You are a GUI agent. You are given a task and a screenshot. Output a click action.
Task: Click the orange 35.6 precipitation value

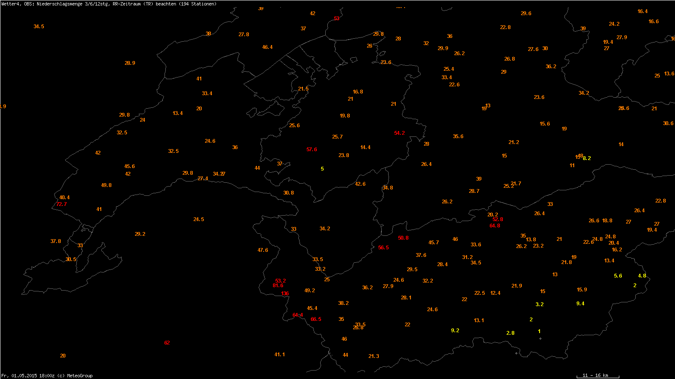[x=458, y=136]
